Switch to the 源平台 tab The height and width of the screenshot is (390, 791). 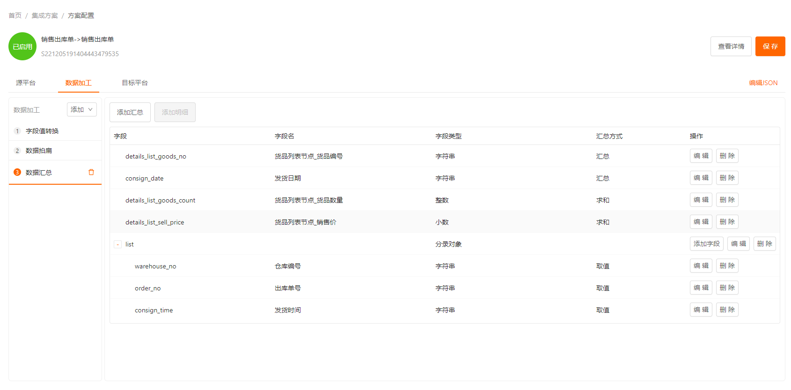coord(26,83)
